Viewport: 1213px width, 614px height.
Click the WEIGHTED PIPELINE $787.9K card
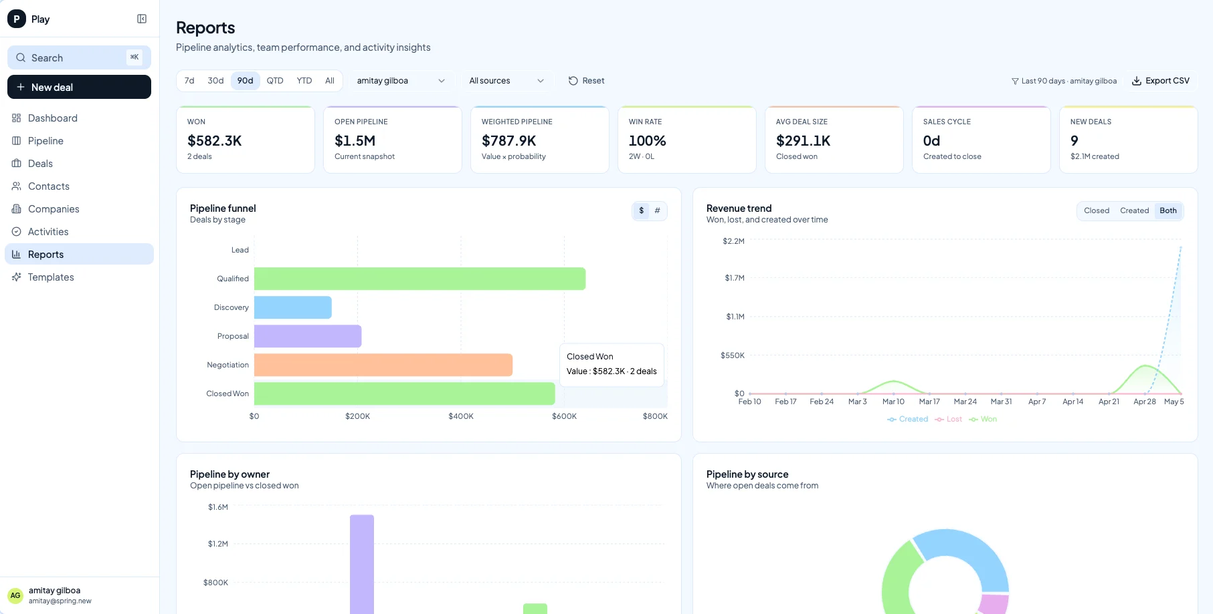540,140
